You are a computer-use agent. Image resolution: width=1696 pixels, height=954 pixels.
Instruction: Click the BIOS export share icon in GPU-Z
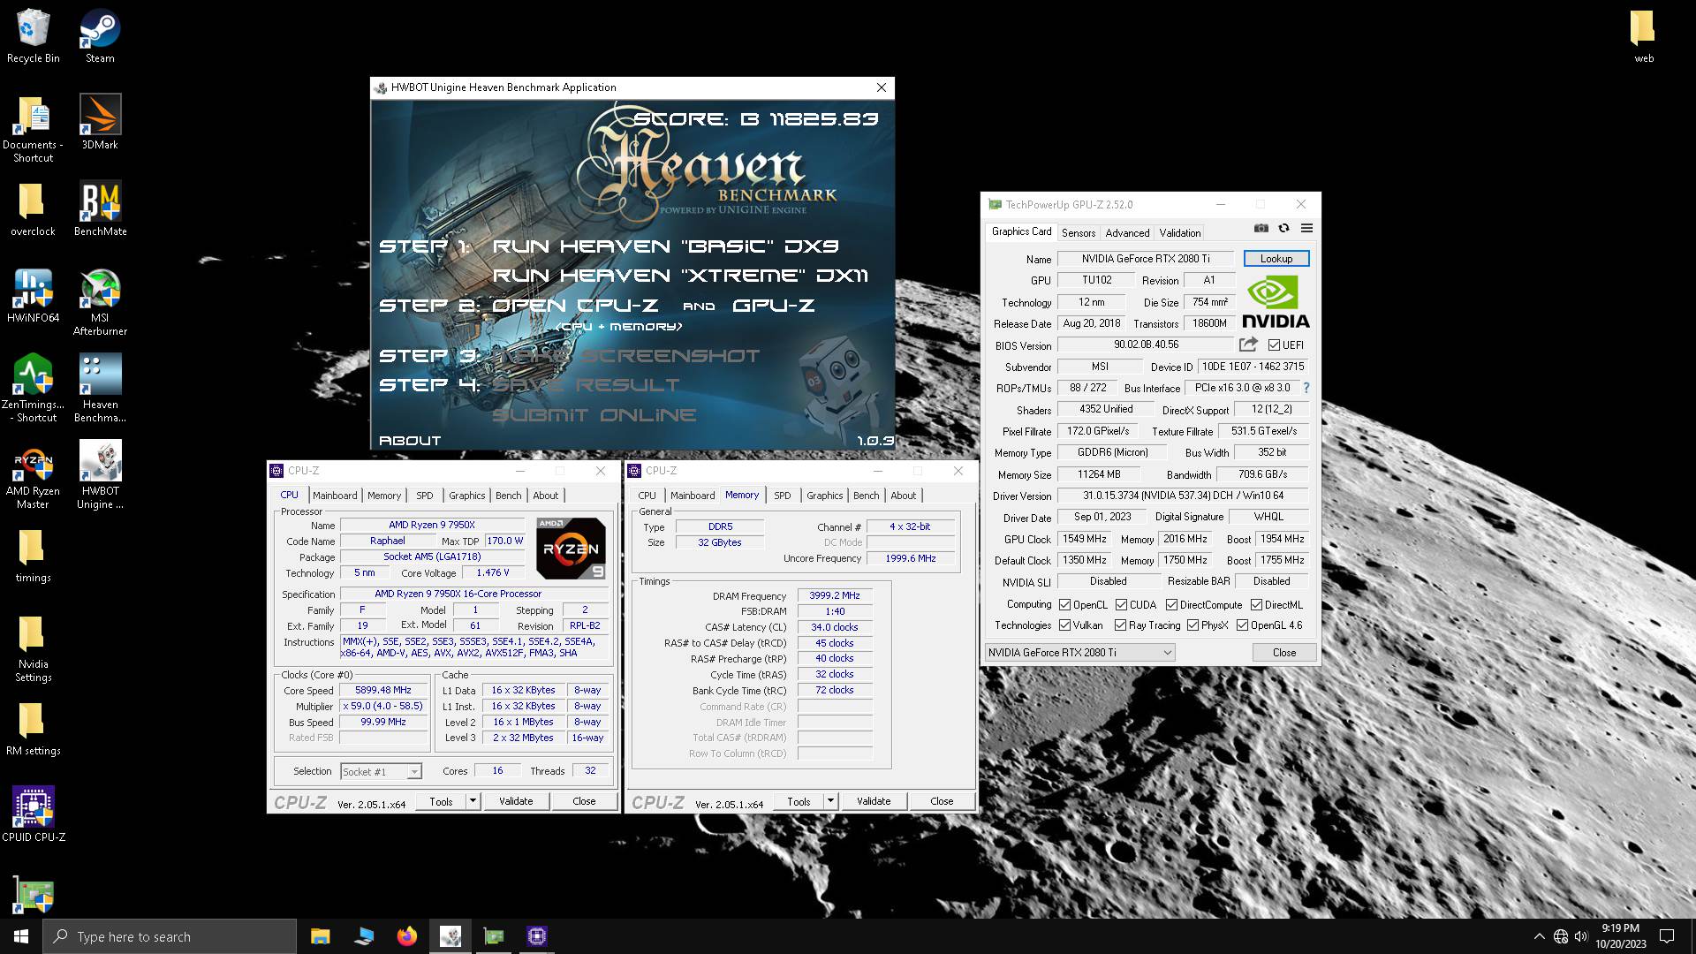[x=1248, y=344]
